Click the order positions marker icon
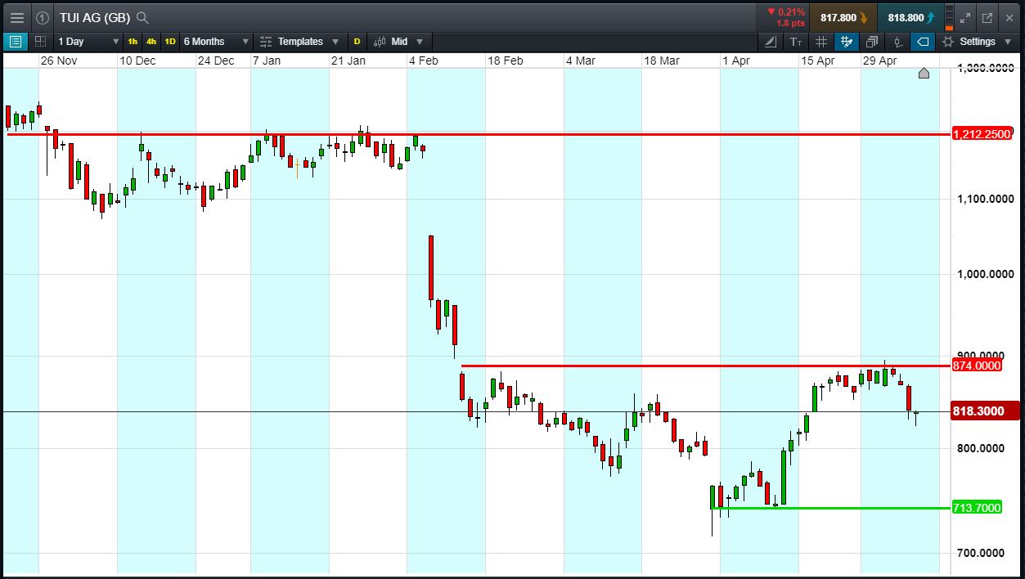 click(x=897, y=41)
